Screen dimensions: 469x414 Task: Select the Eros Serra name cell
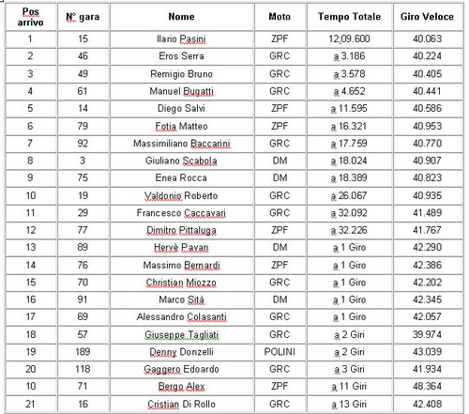coord(181,56)
